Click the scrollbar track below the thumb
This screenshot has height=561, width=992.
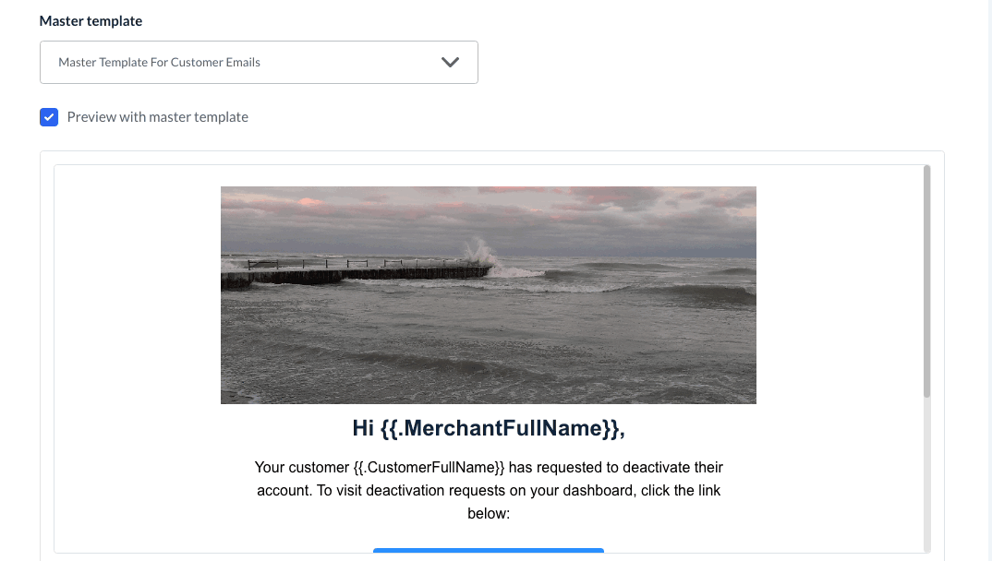tap(926, 471)
